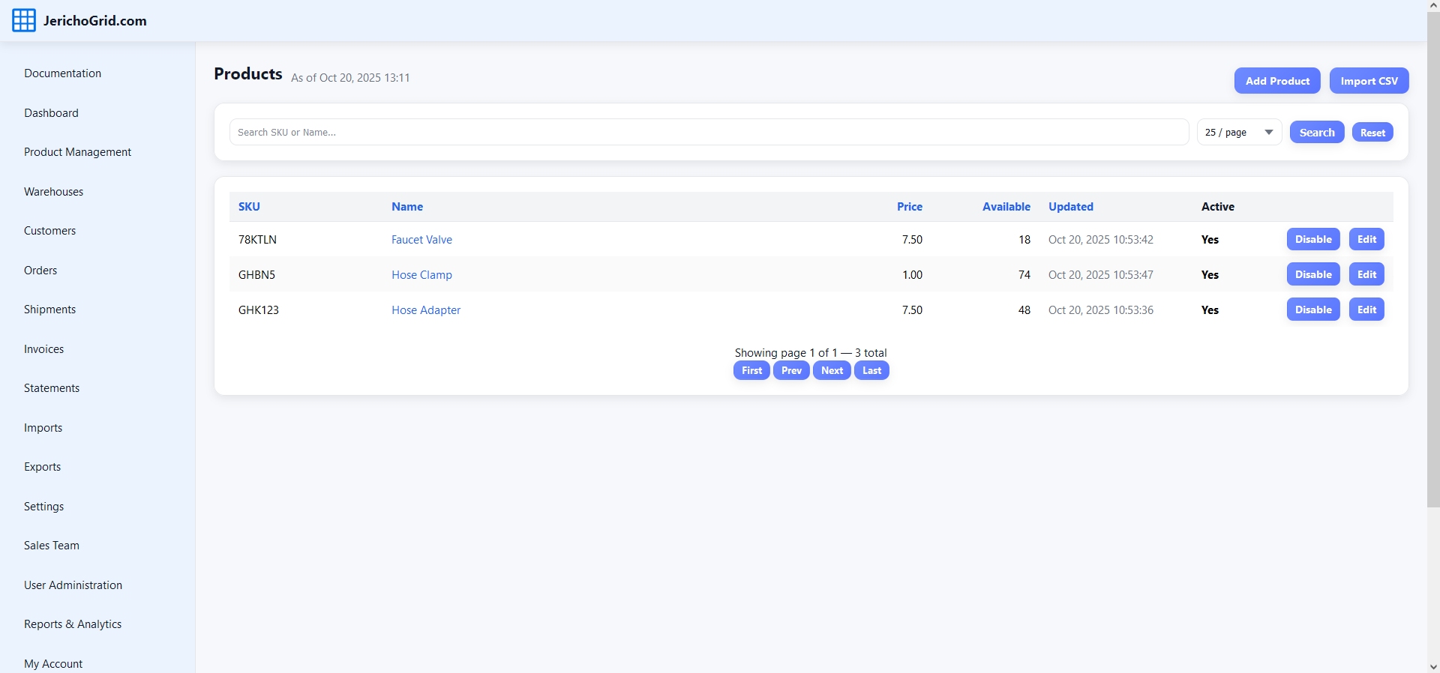
Task: Click the blue Search button
Action: coord(1316,133)
